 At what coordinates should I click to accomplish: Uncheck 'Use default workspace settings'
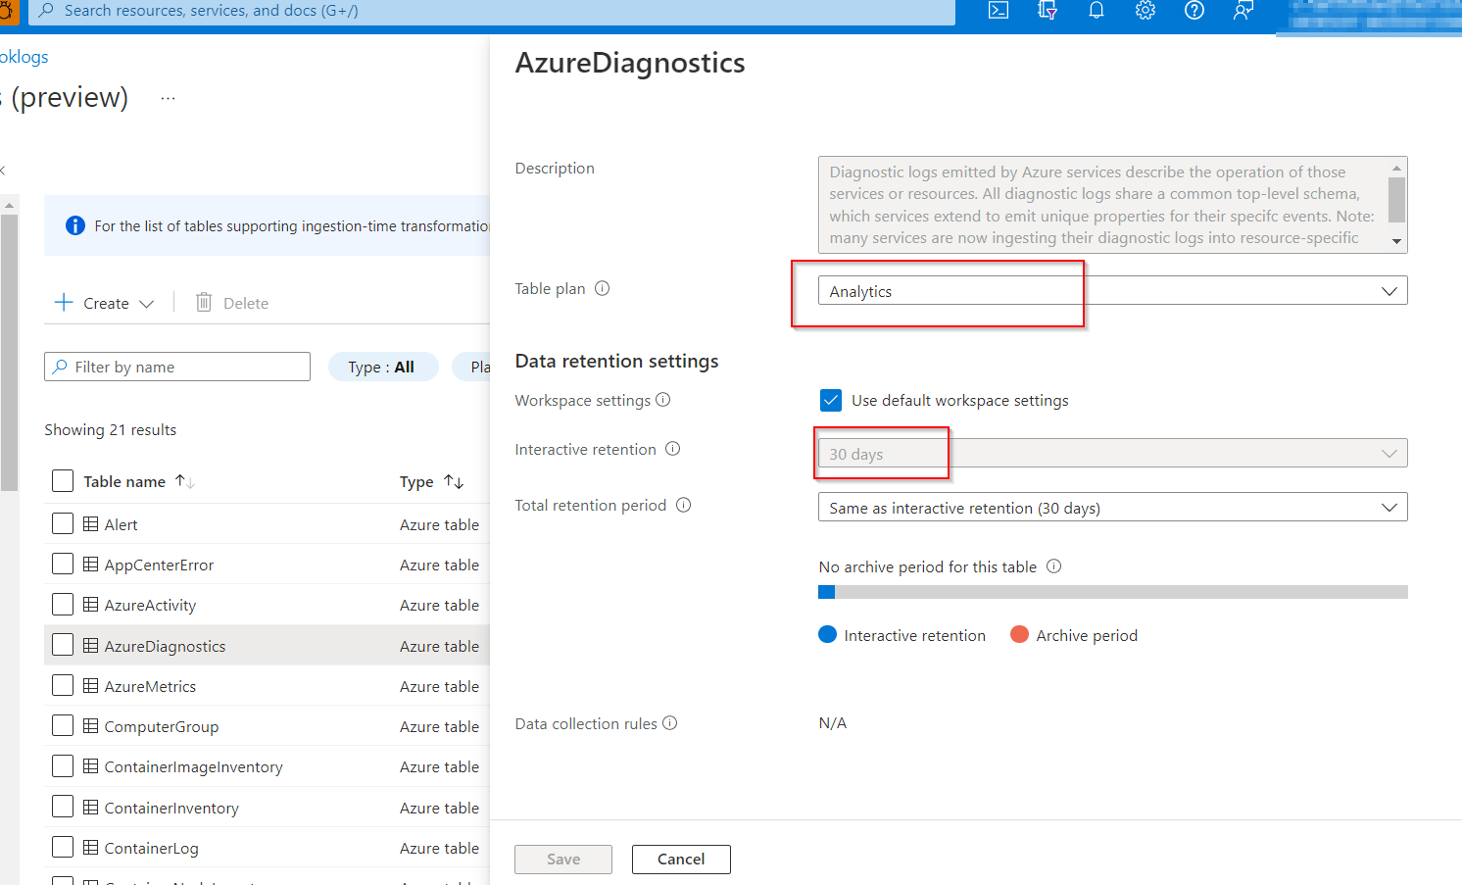point(831,400)
